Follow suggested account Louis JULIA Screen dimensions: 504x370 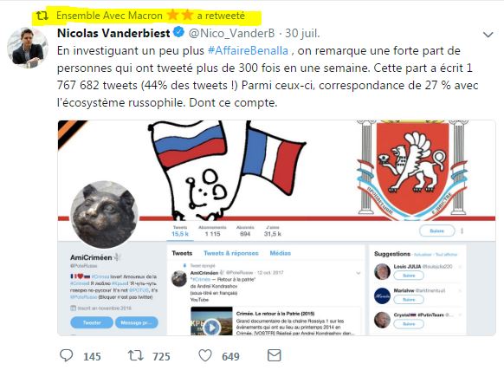point(409,276)
